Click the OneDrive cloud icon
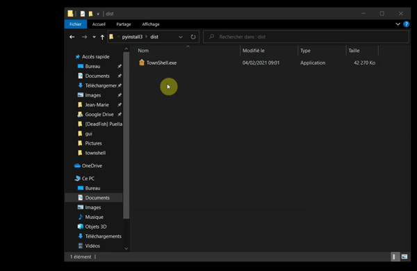Viewport: 417px width, 271px height. (x=77, y=165)
